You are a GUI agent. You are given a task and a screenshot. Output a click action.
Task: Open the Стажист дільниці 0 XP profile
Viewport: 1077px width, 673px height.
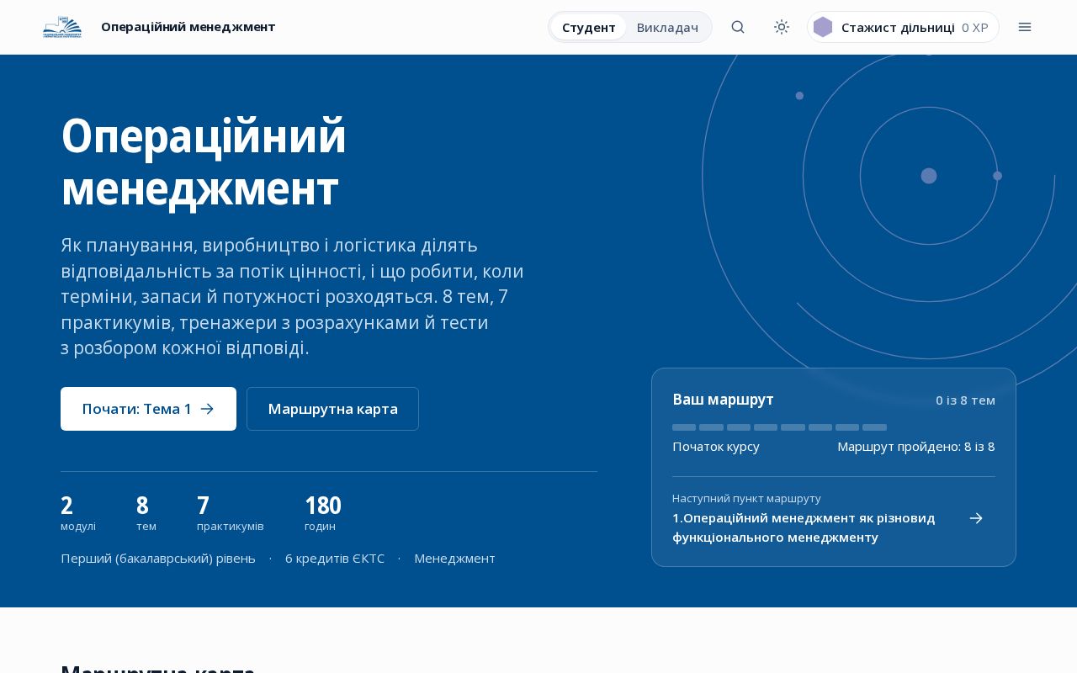click(x=903, y=27)
